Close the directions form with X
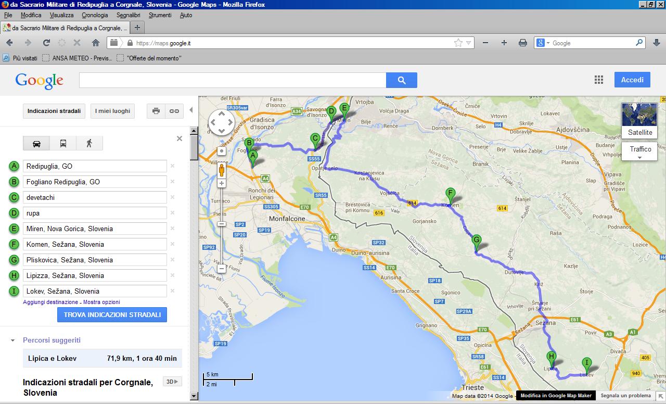The height and width of the screenshot is (404, 666). tap(180, 138)
